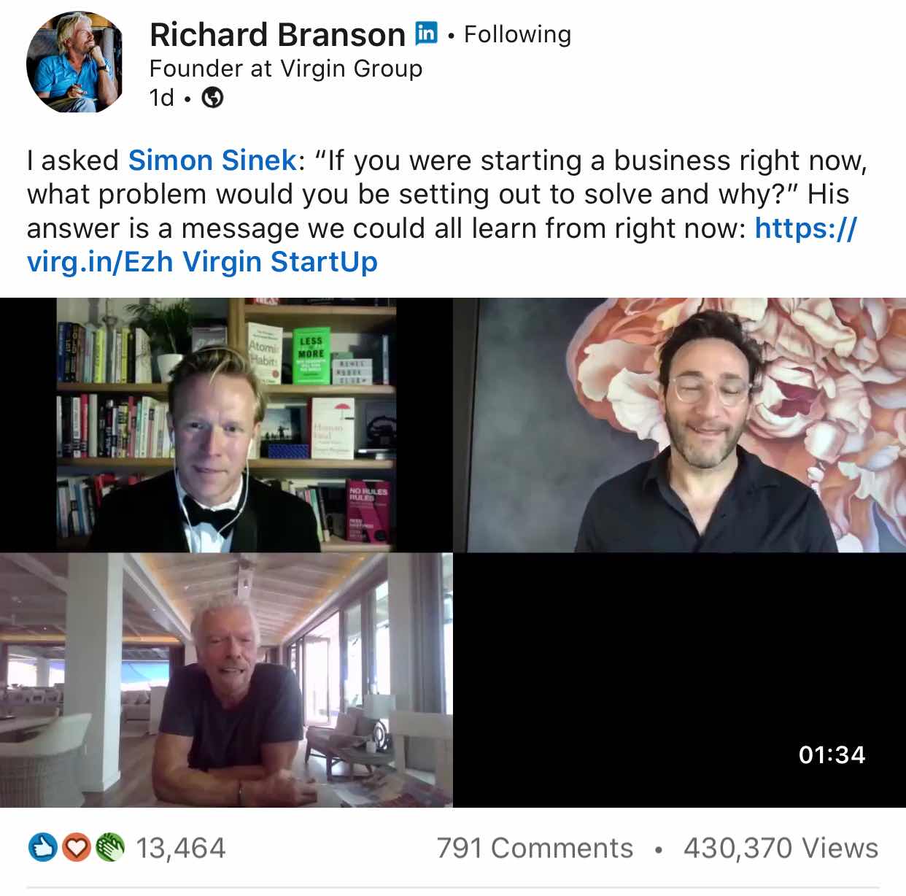Viewport: 906px width, 896px height.
Task: Click the clapping celebrate reaction icon
Action: click(109, 848)
